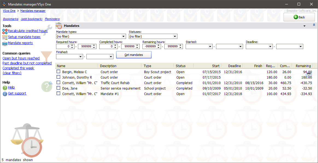
Task: Navigate to VSys One breadcrumb
Action: point(9,11)
